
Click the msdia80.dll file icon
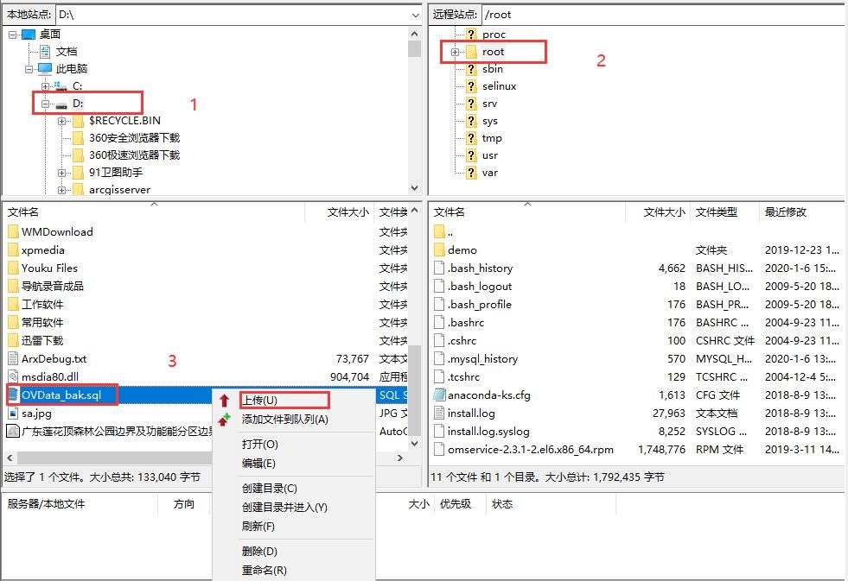[13, 376]
